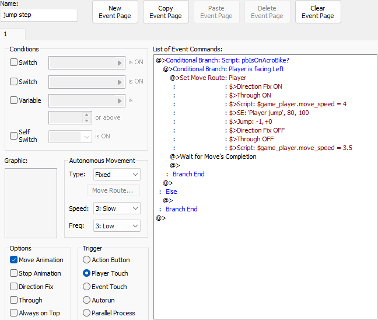Click the empty Graphic preview box
378x320 pixels.
point(31,203)
